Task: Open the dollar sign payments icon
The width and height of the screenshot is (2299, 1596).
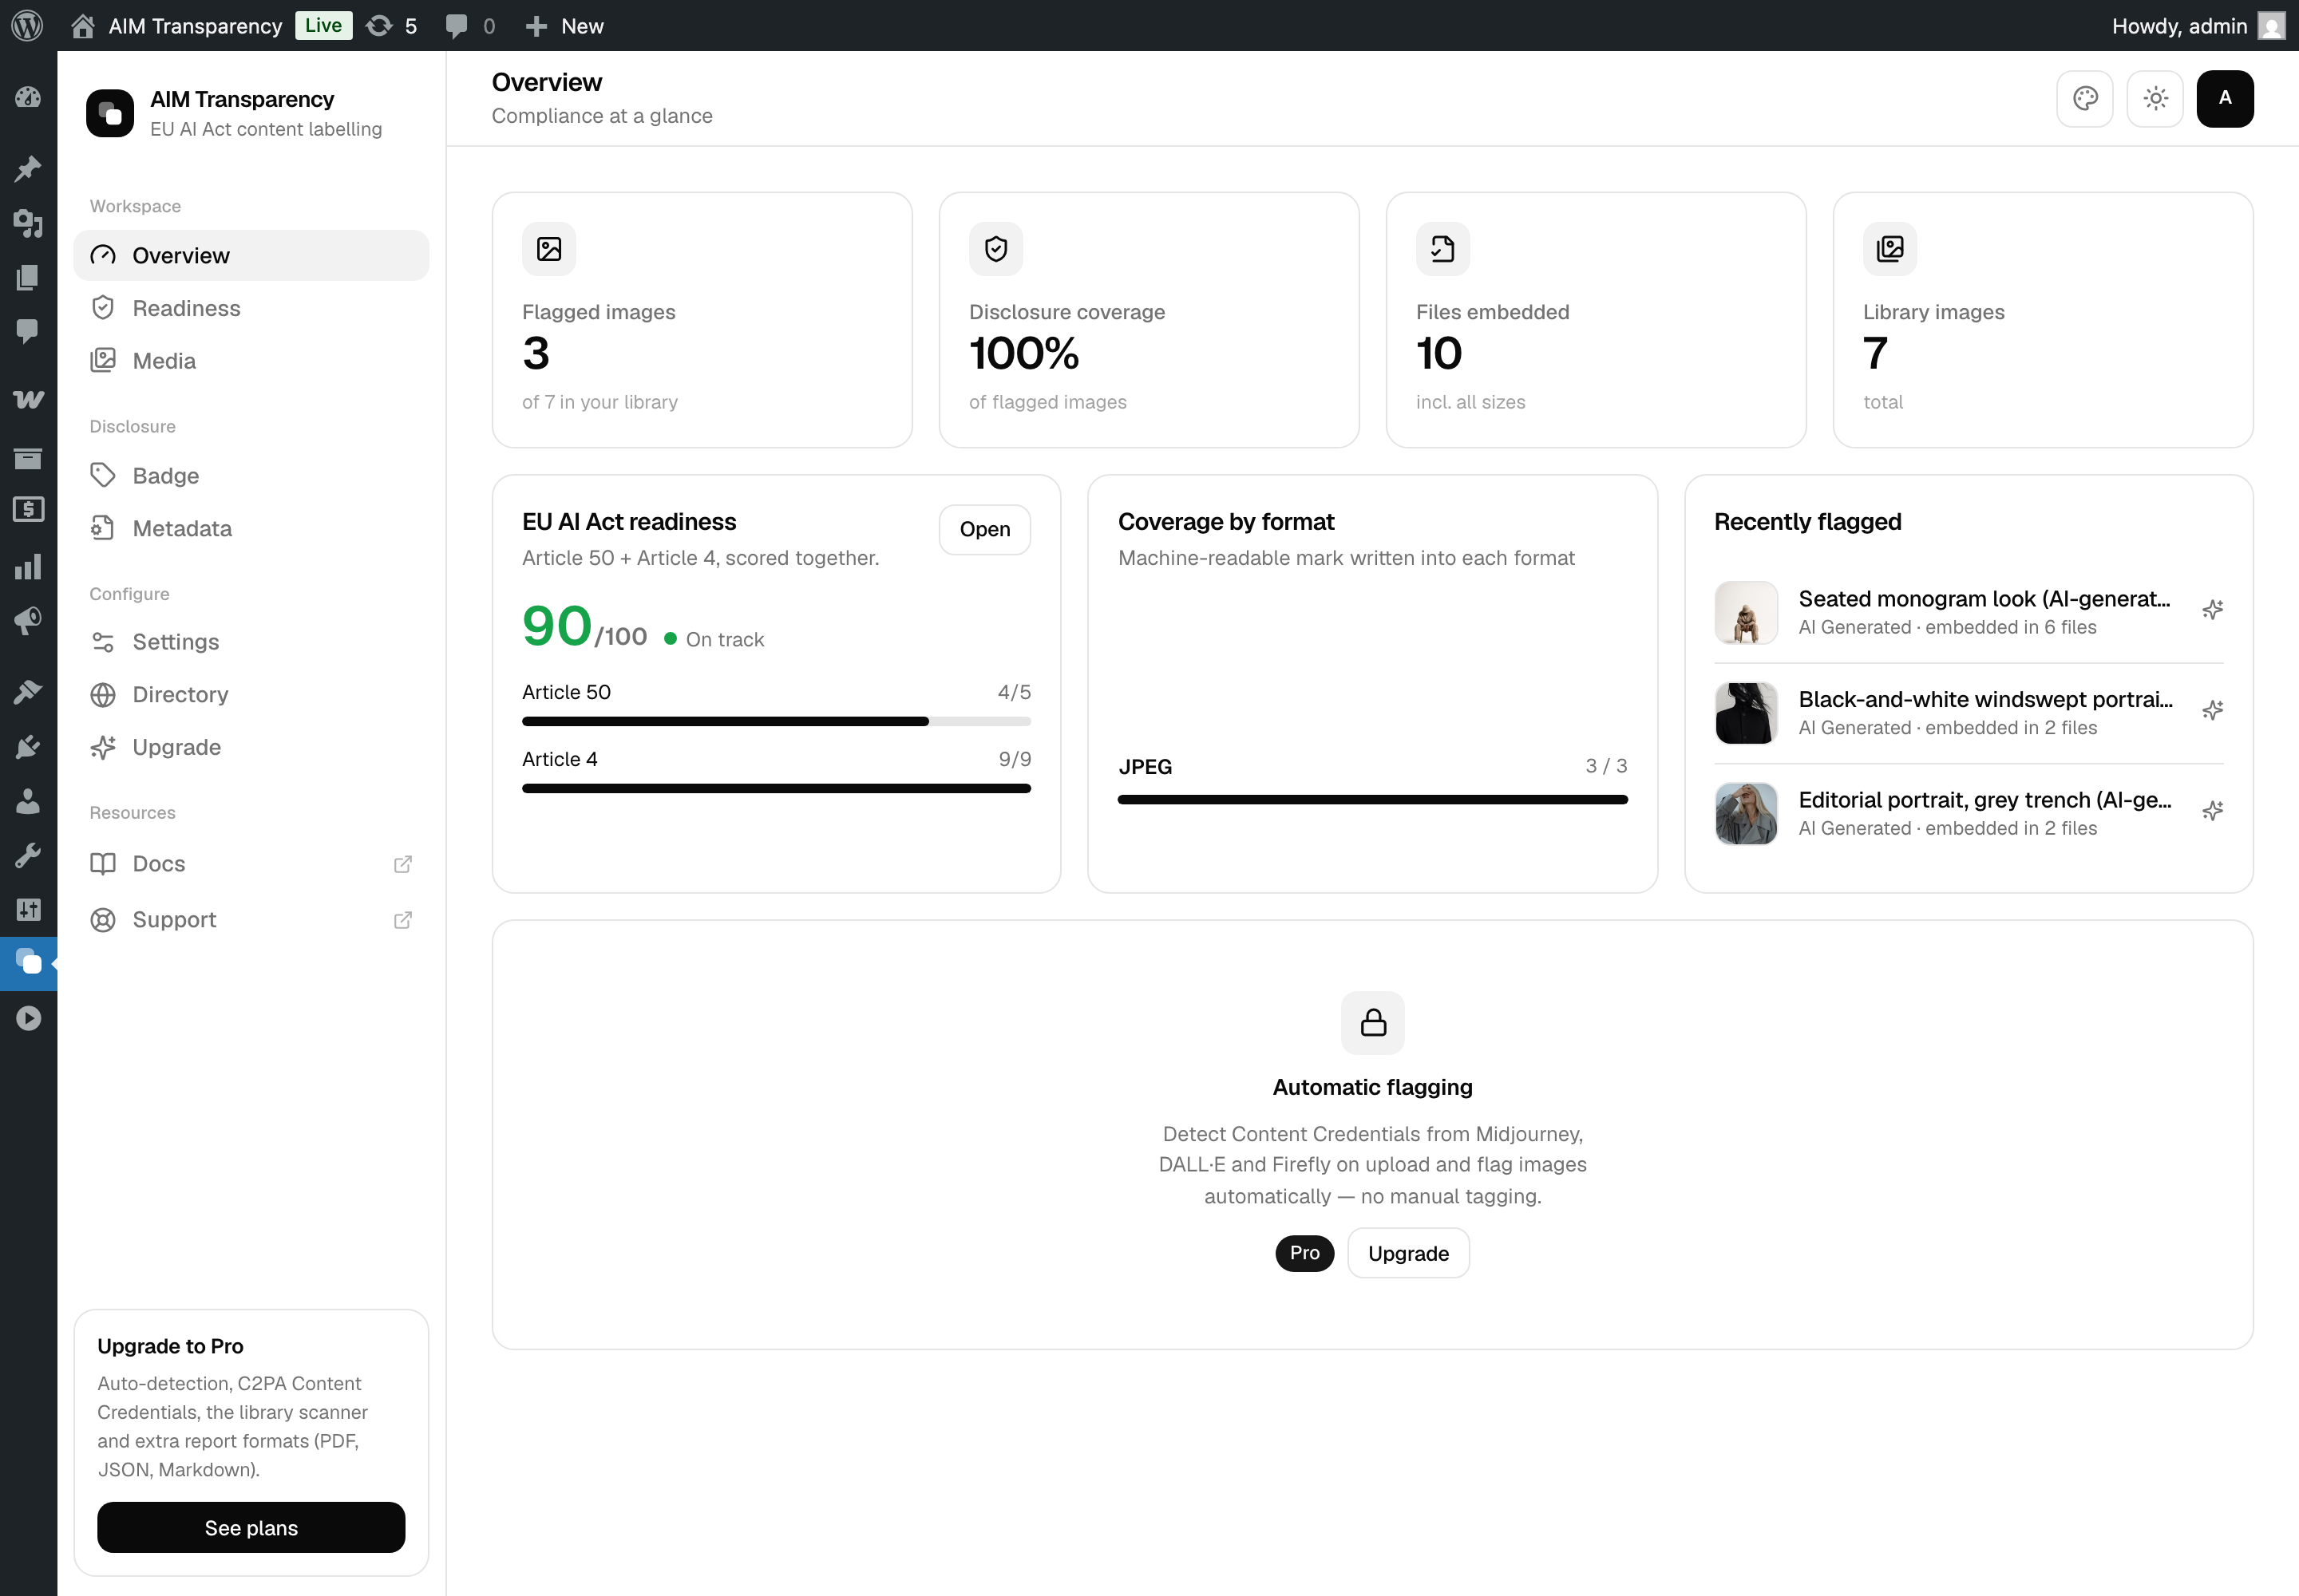Action: point(28,510)
